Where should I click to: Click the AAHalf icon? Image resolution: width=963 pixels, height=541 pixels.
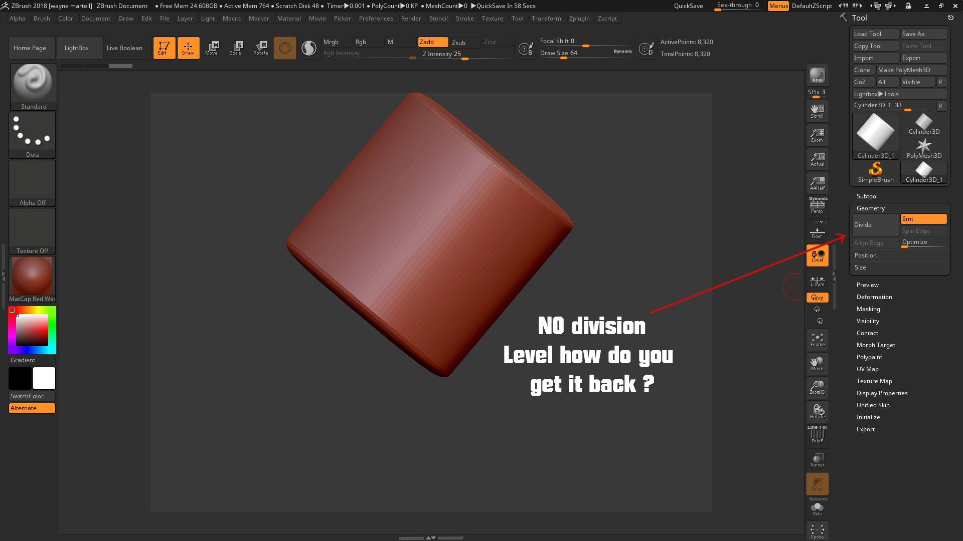(x=817, y=183)
